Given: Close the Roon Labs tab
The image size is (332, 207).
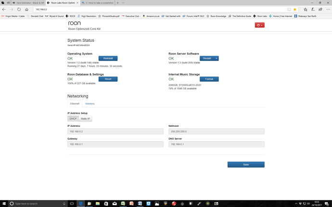Looking at the screenshot, I should tap(77, 3).
